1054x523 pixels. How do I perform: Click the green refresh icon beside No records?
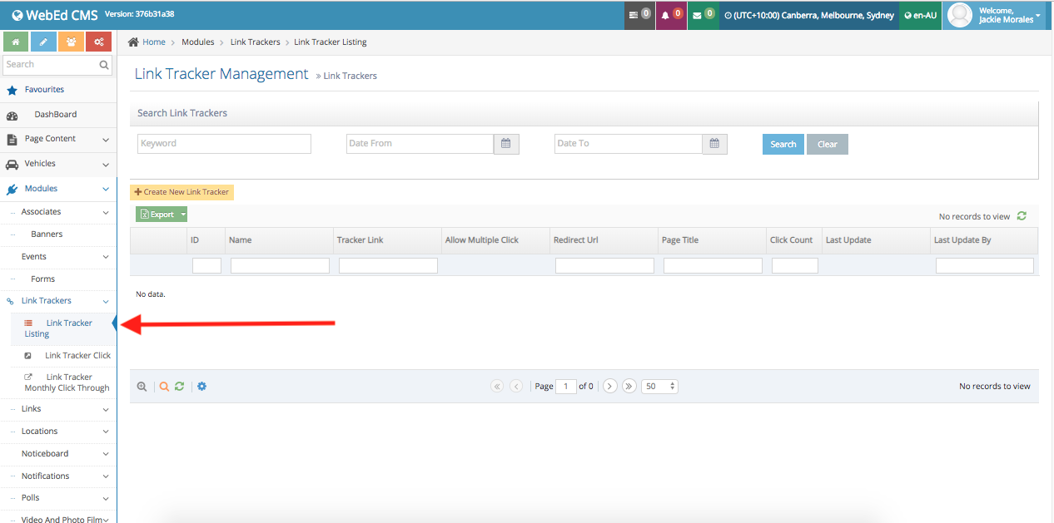[x=1022, y=216]
